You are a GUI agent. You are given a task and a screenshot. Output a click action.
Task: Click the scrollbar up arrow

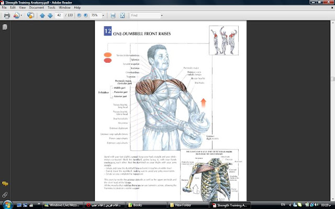(x=333, y=22)
